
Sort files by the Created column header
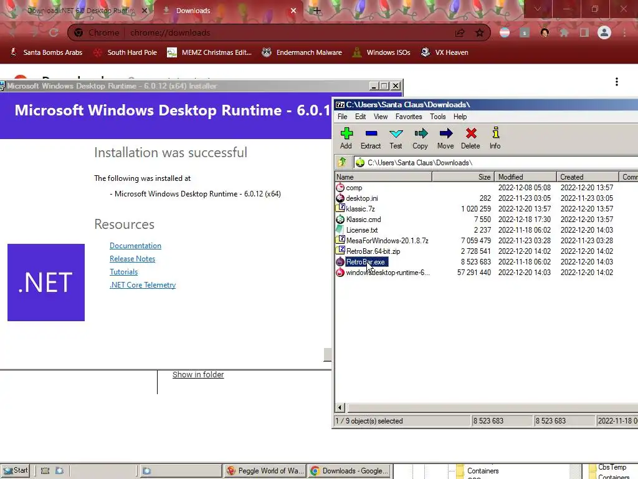tap(587, 177)
